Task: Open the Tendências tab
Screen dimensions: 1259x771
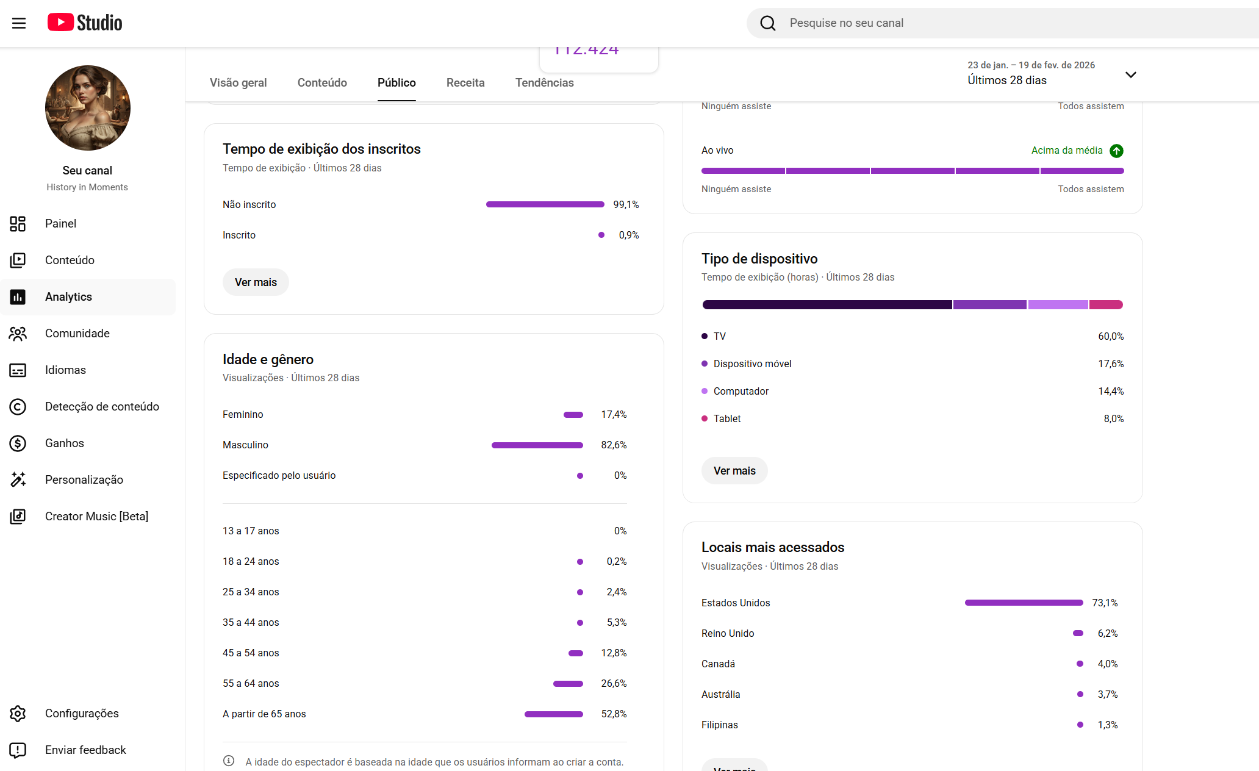Action: [544, 83]
